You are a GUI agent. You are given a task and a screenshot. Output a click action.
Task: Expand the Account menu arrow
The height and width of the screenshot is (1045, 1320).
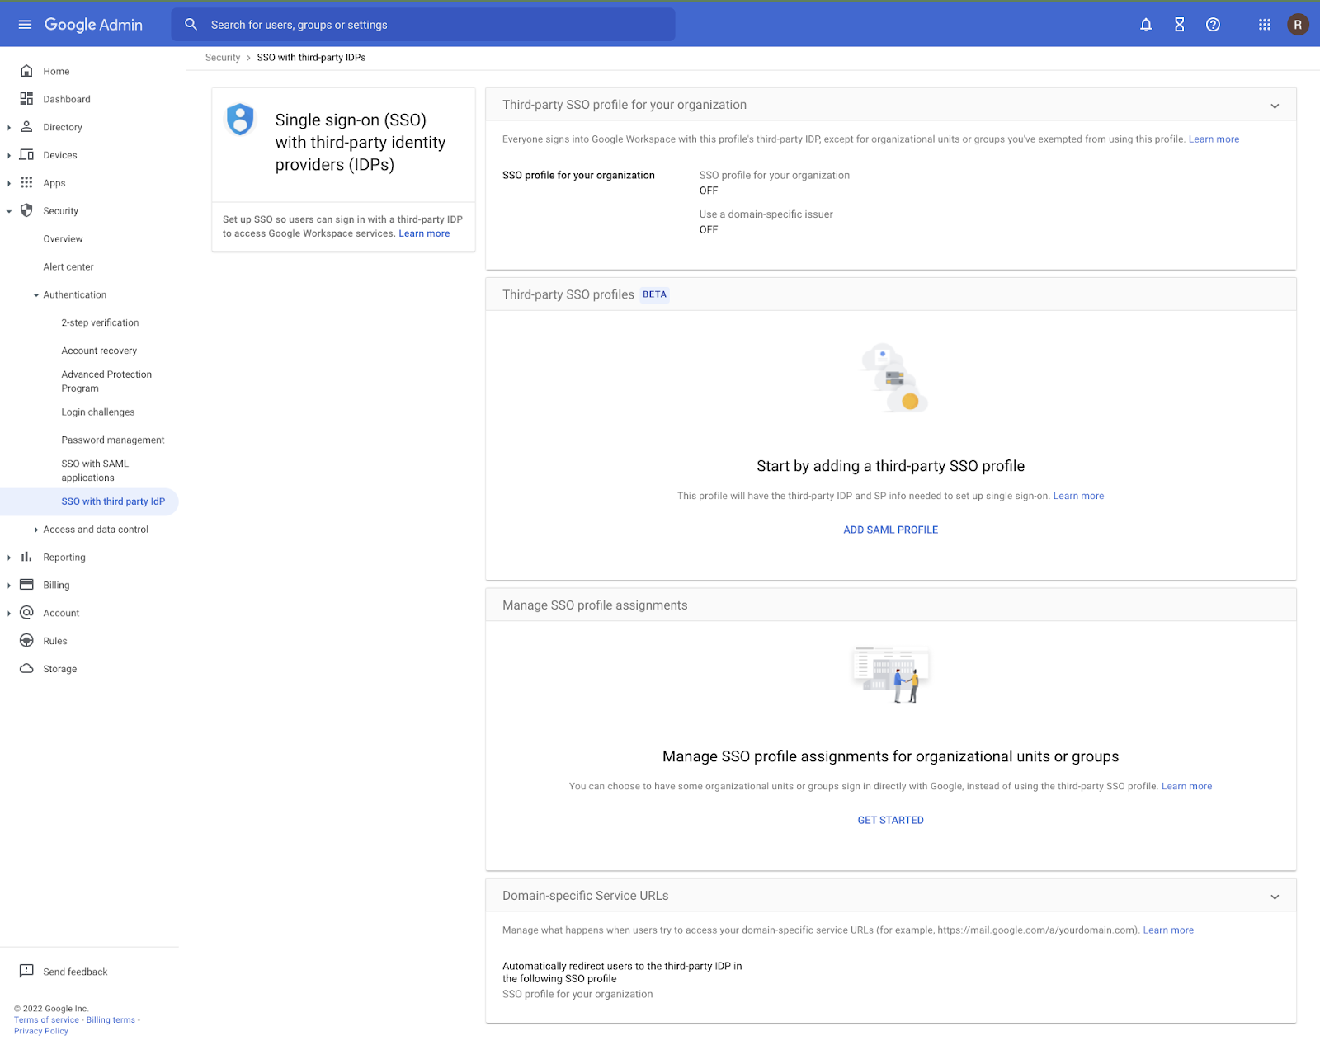pyautogui.click(x=9, y=614)
